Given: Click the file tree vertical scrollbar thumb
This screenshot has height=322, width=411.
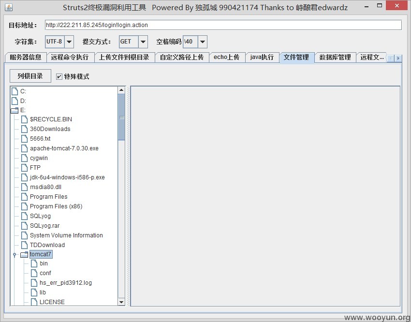Looking at the screenshot, I should click(x=121, y=117).
